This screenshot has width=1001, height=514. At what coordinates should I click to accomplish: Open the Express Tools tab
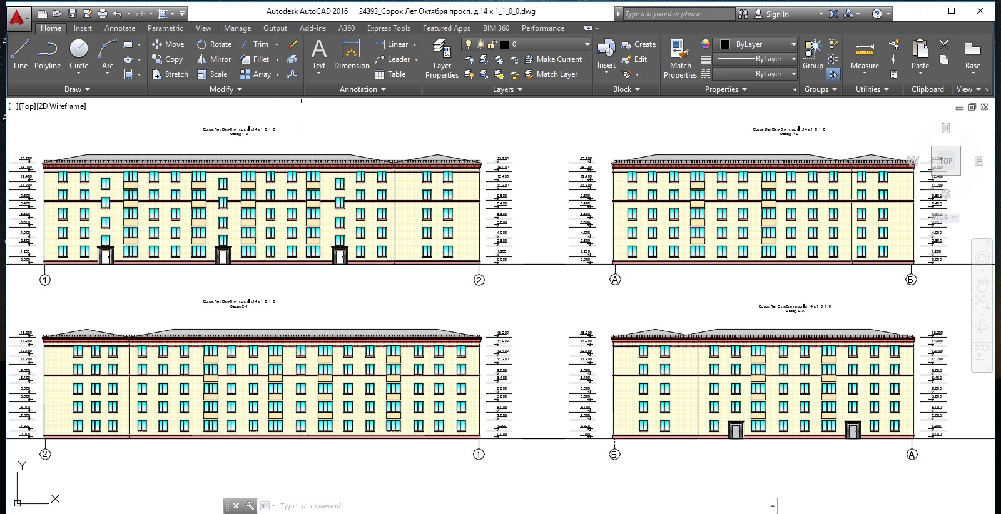coord(389,28)
